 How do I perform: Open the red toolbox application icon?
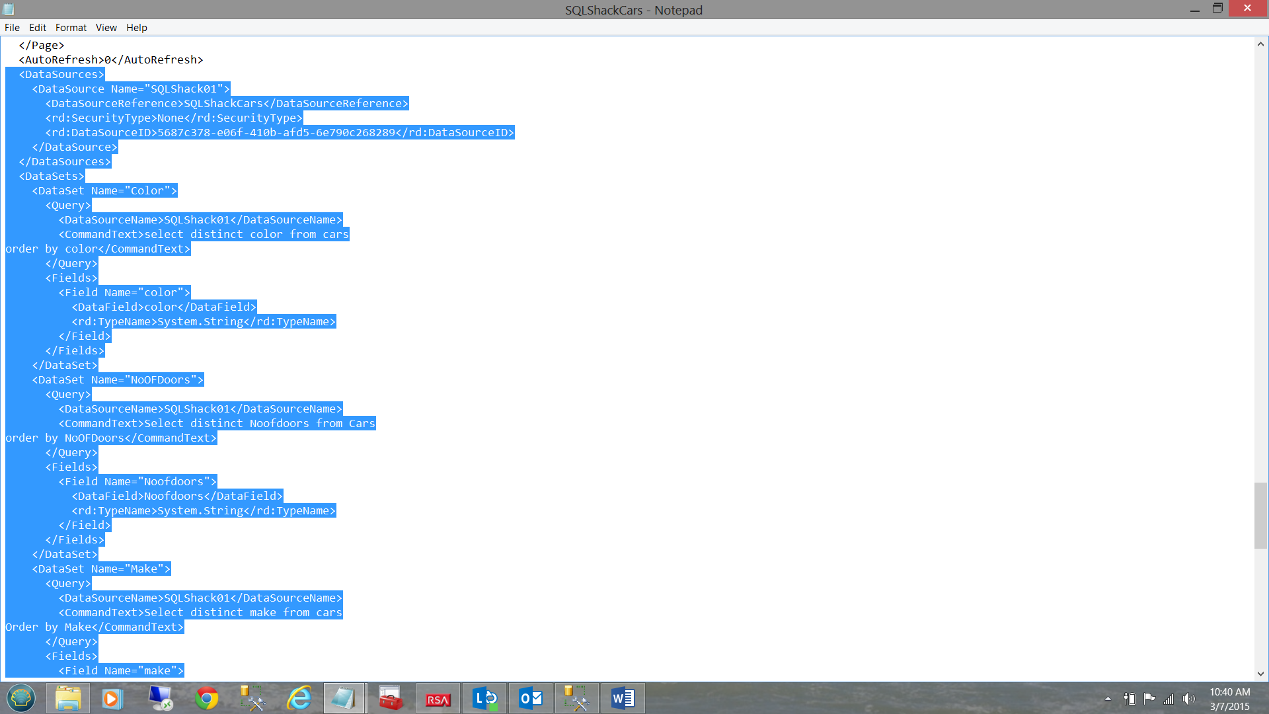point(391,698)
